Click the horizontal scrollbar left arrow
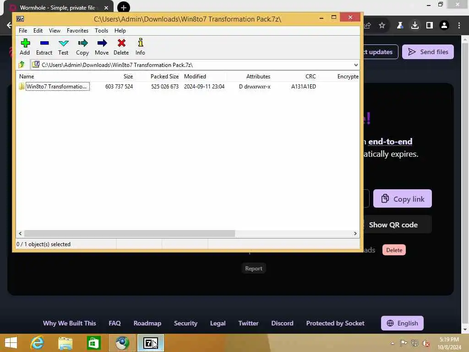Screen dimensions: 469x352 pos(20,233)
